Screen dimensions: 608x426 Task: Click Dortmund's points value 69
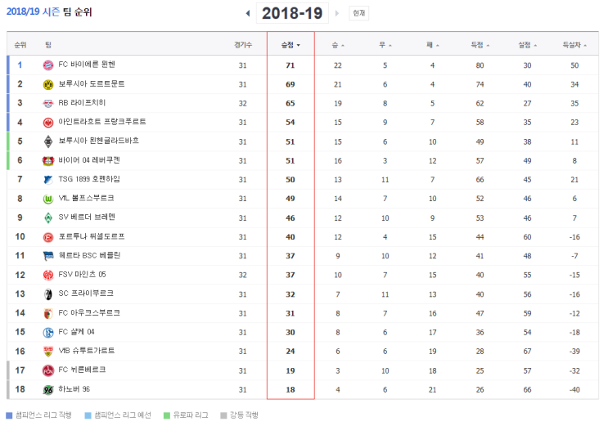290,84
